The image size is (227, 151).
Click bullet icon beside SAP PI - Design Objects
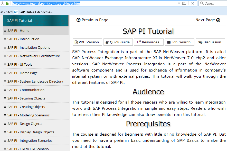click(x=5, y=124)
